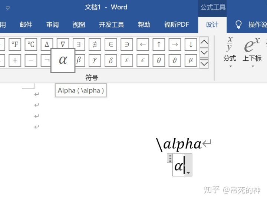The width and height of the screenshot is (267, 201).
Task: Click the Tell Me lightbulb search
Action: click(x=238, y=25)
